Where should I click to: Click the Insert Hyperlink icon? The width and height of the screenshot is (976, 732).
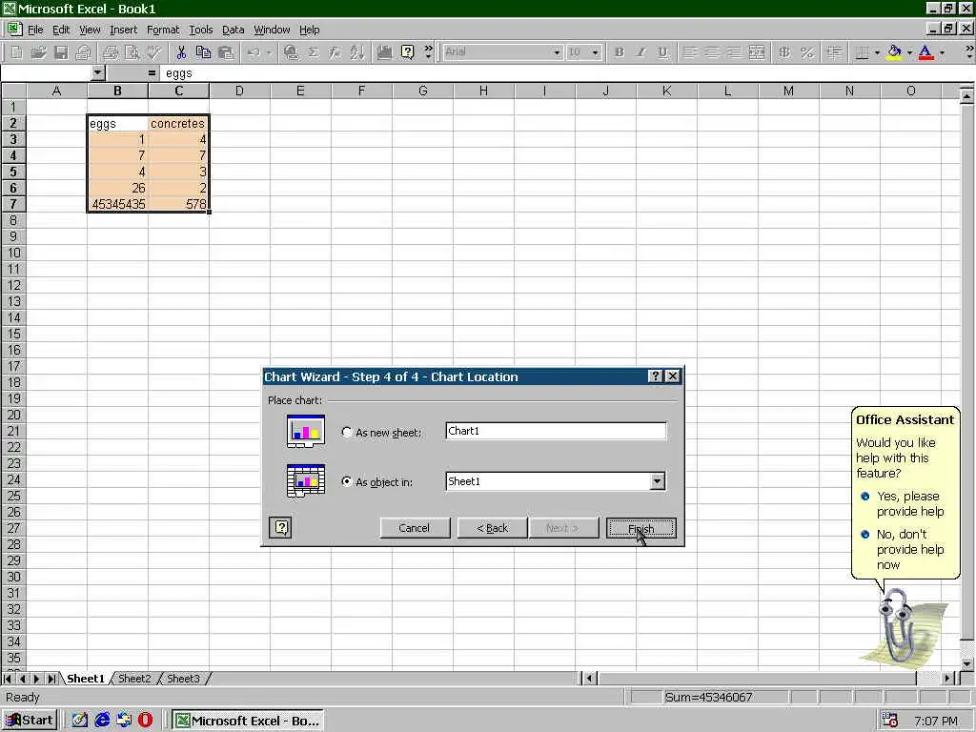point(291,53)
